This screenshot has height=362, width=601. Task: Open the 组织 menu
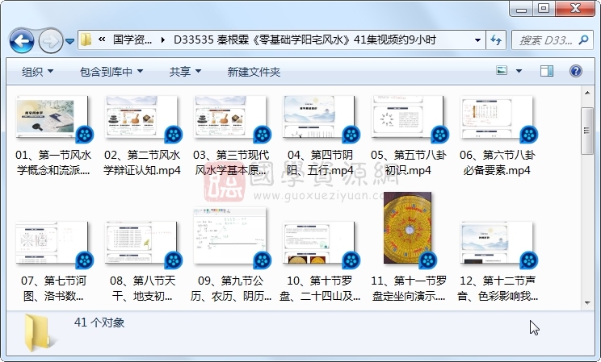(37, 72)
